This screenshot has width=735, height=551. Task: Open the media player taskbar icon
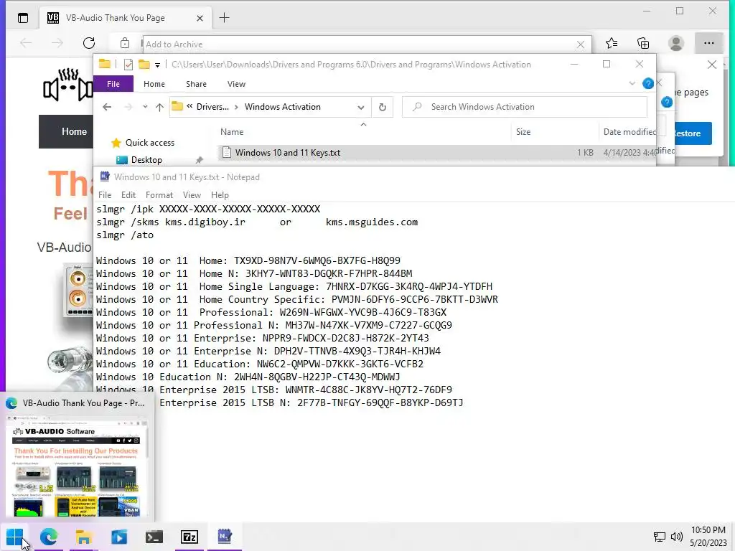(x=119, y=537)
